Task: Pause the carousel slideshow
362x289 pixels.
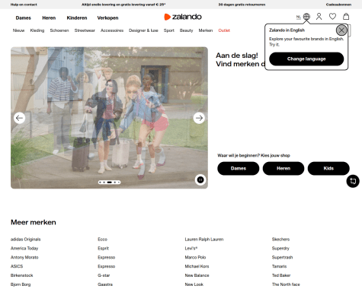Action: [200, 179]
